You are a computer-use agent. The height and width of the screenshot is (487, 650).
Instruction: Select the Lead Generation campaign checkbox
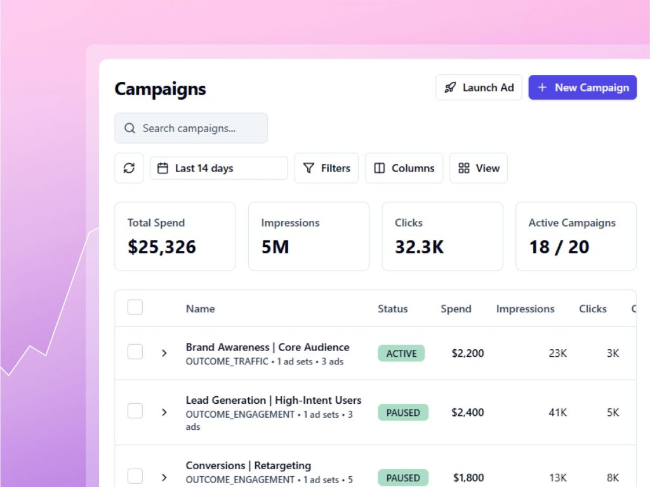coord(135,411)
